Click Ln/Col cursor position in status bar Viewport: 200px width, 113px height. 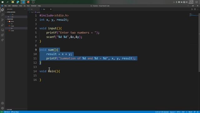[162, 112]
